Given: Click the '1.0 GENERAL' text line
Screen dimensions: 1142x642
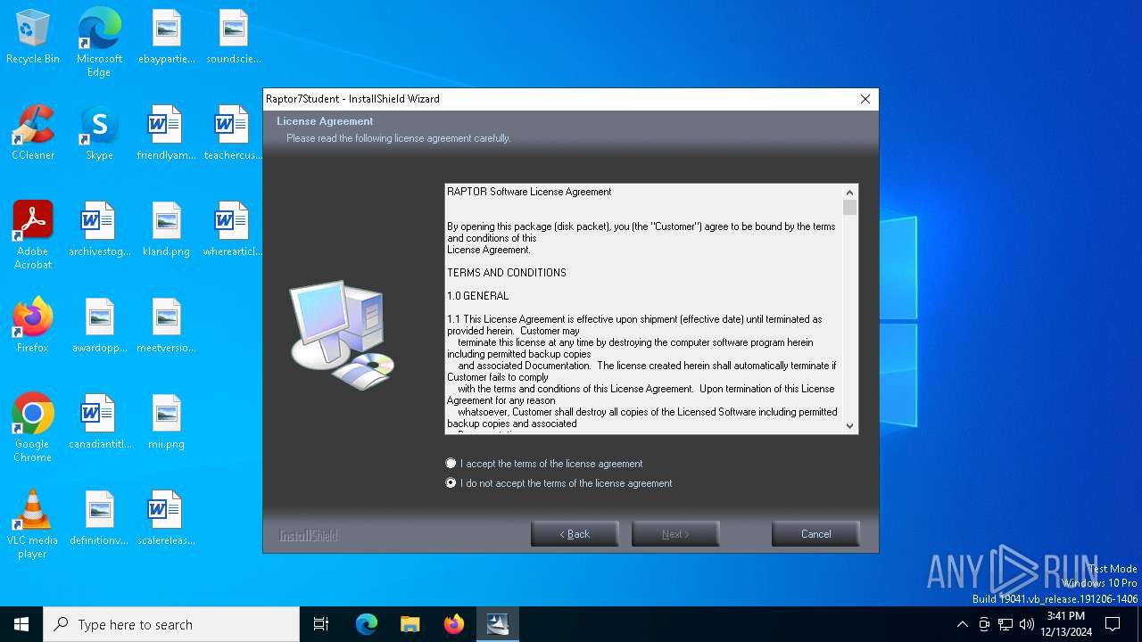Looking at the screenshot, I should [x=478, y=296].
